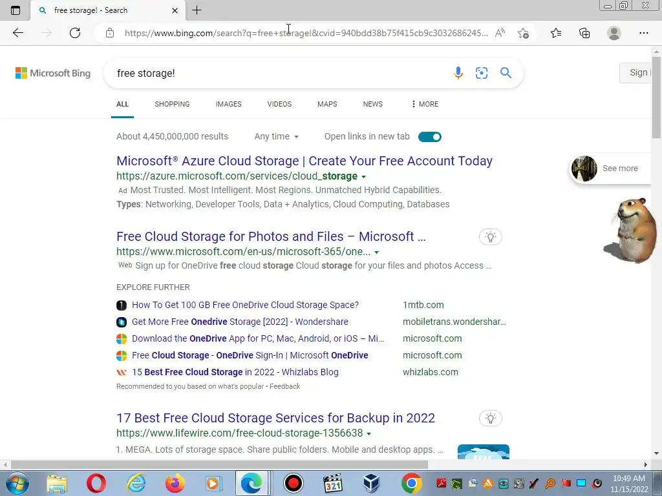Expand arrow next to microsoft-365 URL

tap(377, 253)
